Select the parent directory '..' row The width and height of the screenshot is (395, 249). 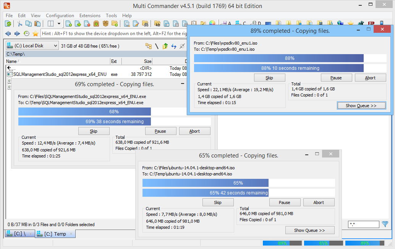coord(96,68)
